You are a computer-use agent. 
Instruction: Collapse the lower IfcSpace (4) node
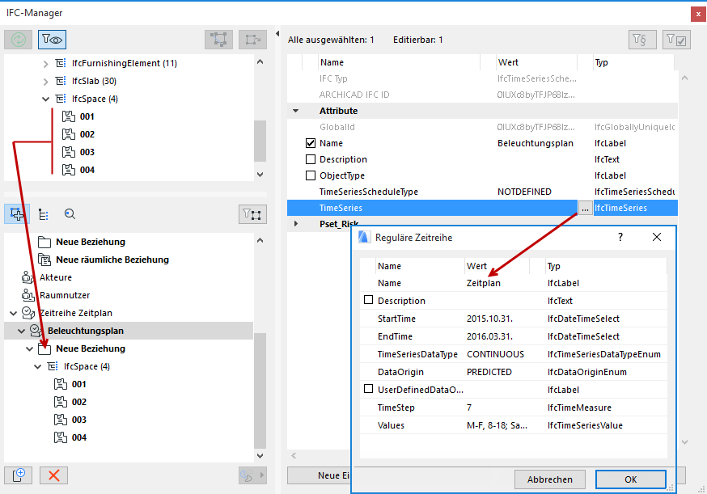[x=37, y=366]
